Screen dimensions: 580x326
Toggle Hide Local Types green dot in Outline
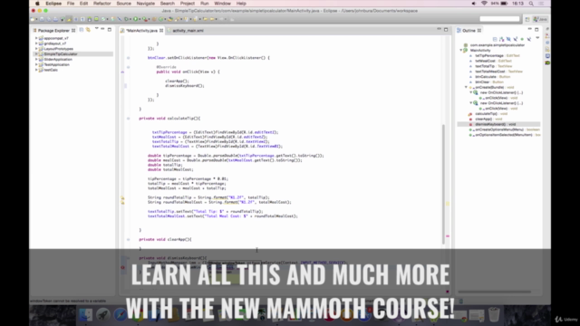(x=522, y=39)
